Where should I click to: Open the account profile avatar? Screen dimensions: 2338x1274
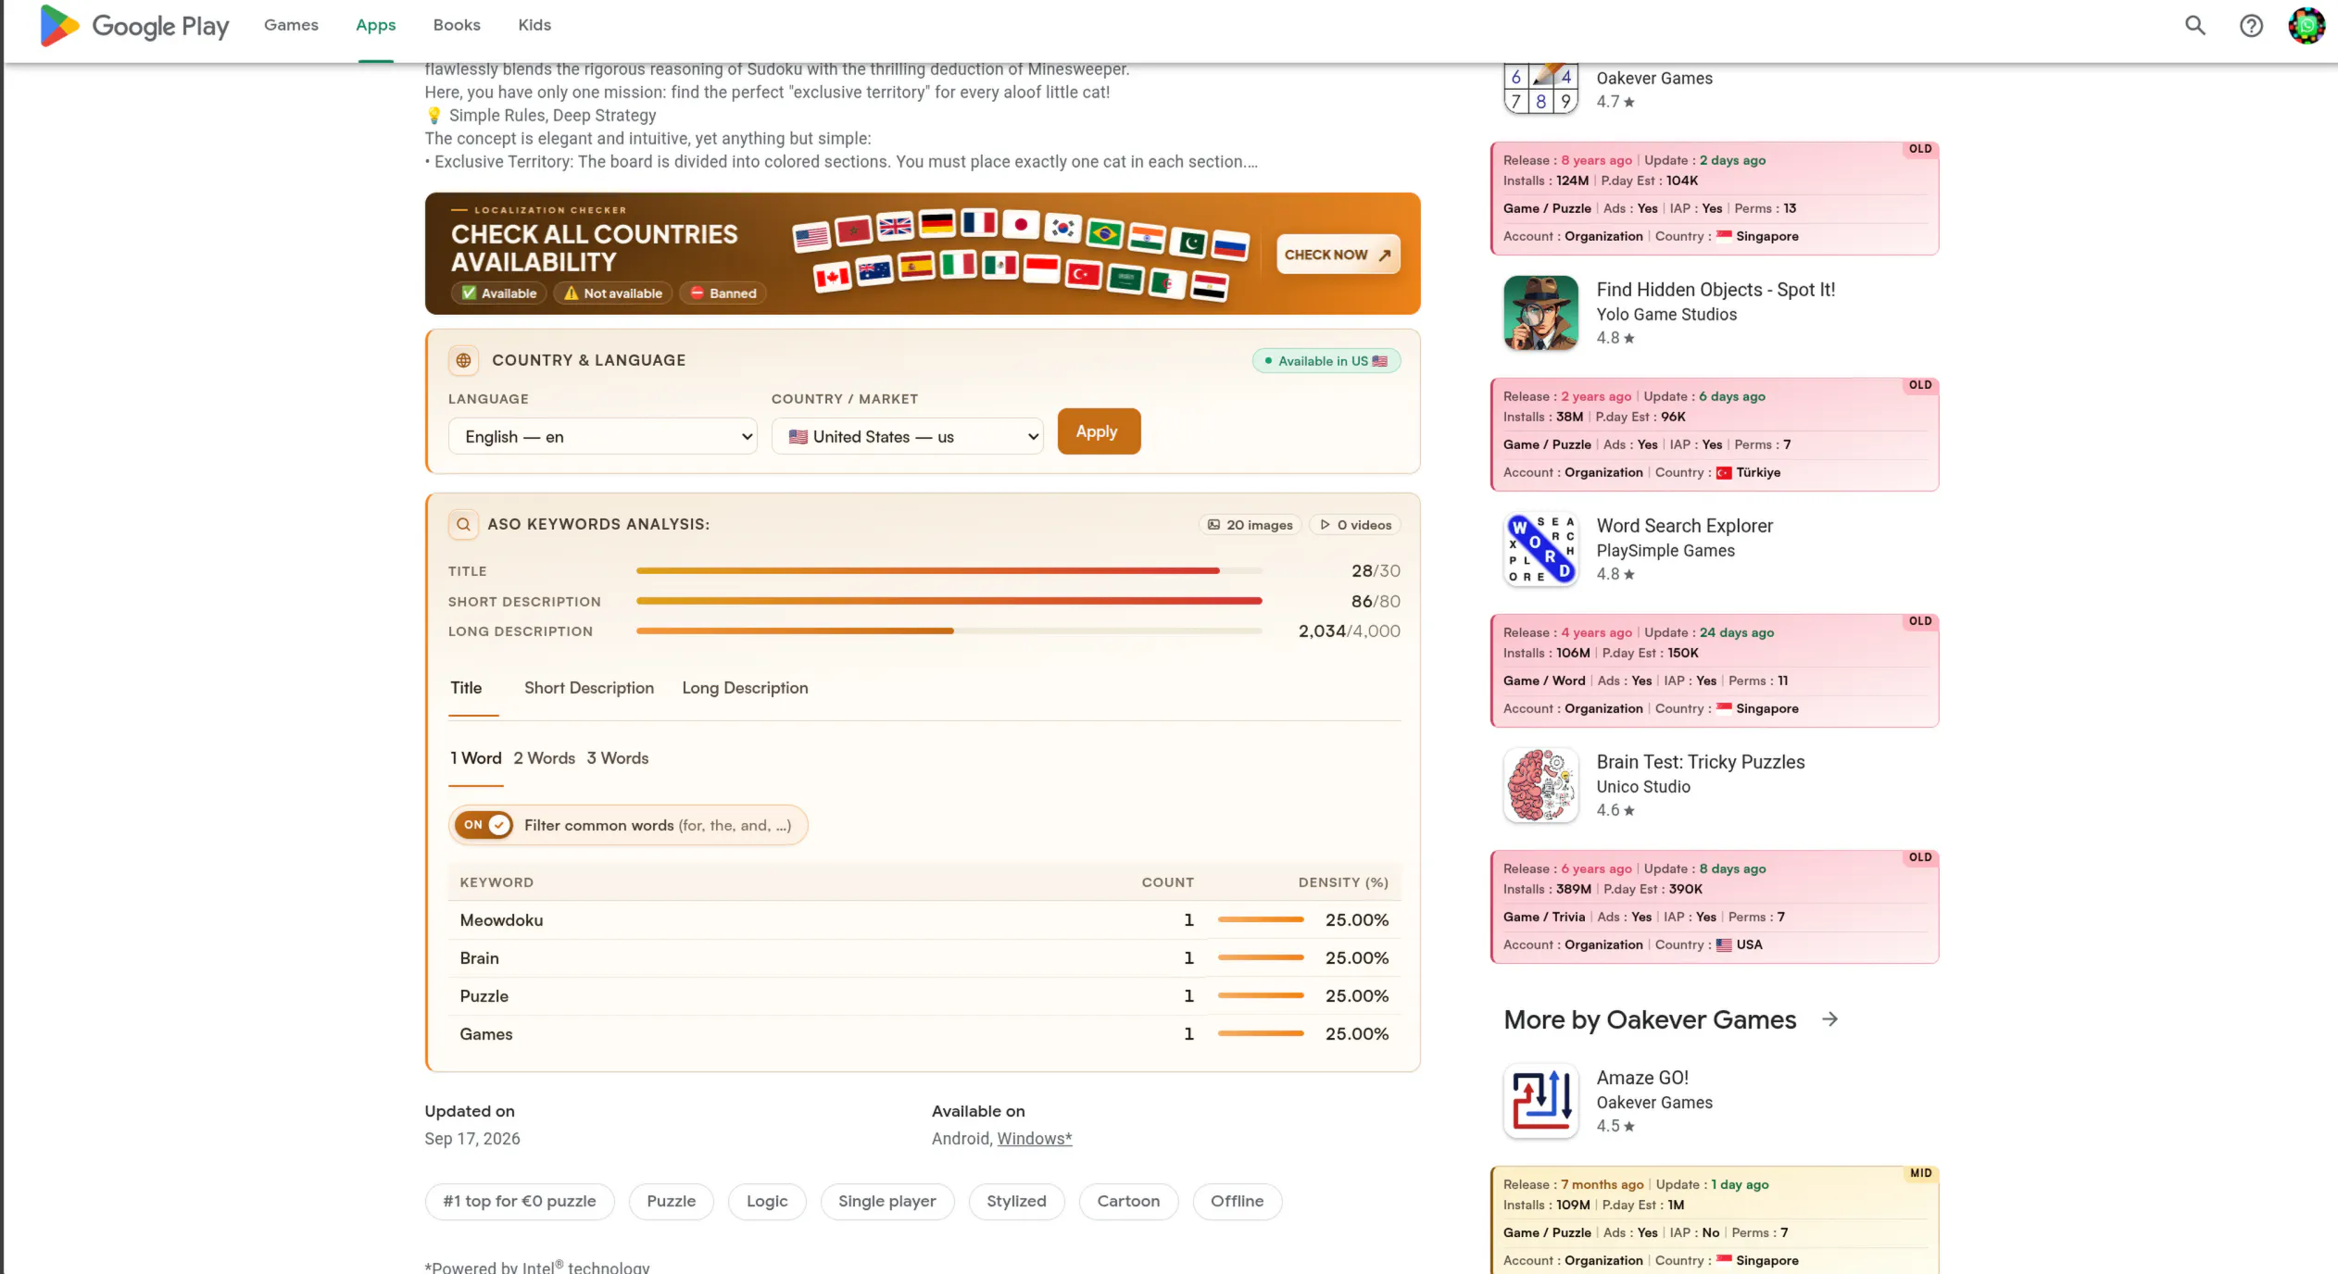(2307, 26)
